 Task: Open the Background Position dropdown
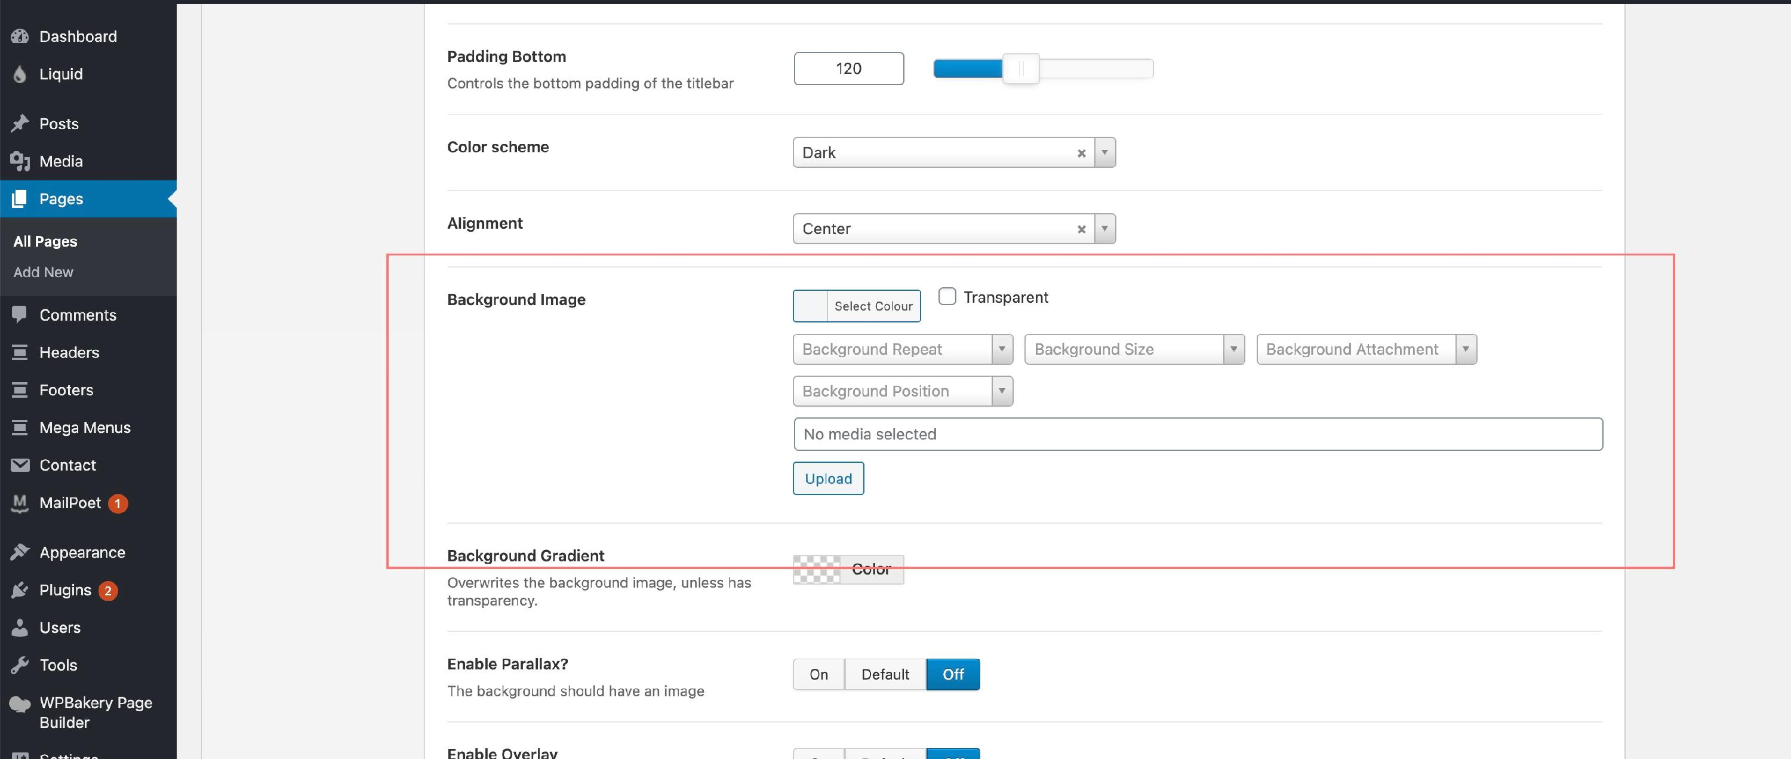point(1001,391)
